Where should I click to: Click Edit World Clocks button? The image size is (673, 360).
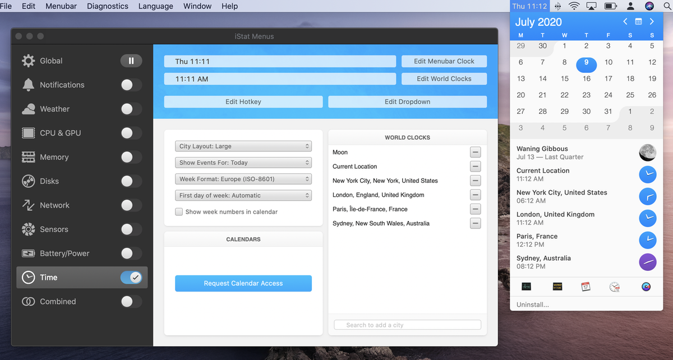click(x=444, y=79)
